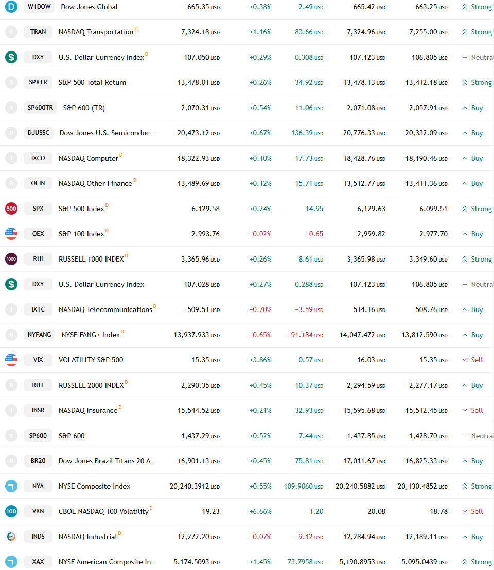
Task: Open the SPXTR ticker symbol
Action: point(38,82)
